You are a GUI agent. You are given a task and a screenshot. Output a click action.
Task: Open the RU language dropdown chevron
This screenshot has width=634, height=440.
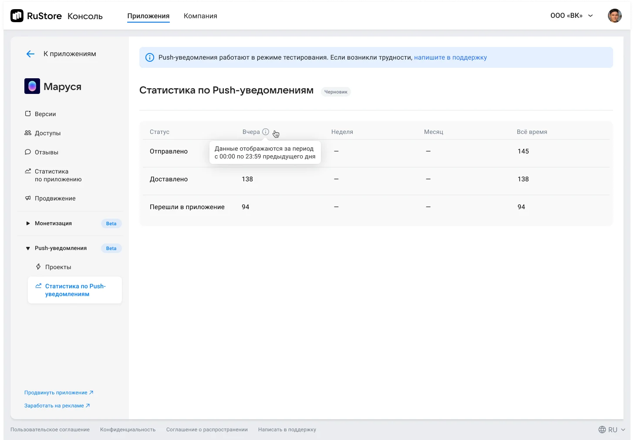point(623,430)
